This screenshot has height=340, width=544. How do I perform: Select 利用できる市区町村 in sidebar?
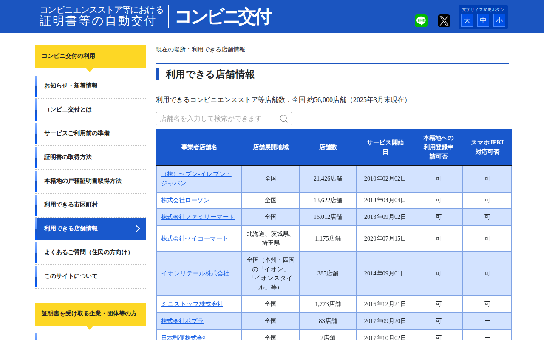pos(71,205)
